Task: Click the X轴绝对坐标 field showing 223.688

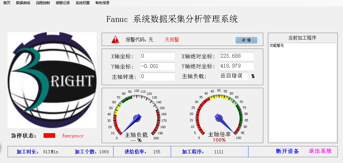Action: pyautogui.click(x=237, y=56)
